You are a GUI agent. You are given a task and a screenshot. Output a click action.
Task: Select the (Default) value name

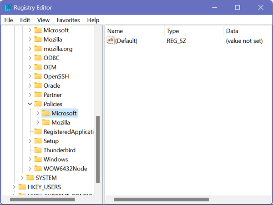(126, 41)
